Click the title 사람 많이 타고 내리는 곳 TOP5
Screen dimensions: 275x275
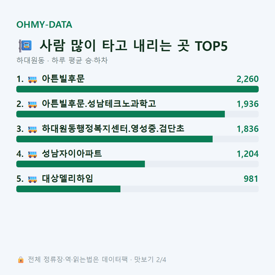[134, 46]
